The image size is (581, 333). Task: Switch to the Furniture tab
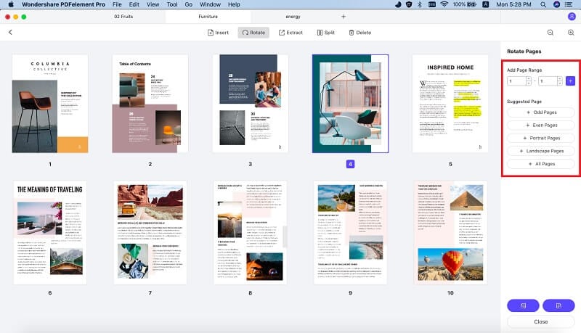pos(208,16)
